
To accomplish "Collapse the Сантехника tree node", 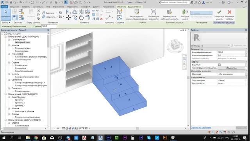I will pyautogui.click(x=9, y=80).
